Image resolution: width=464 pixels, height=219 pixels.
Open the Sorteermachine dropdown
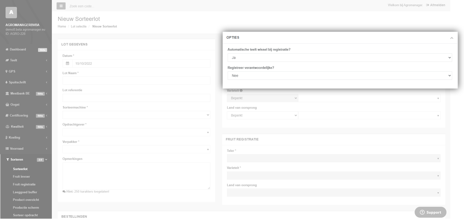136,115
